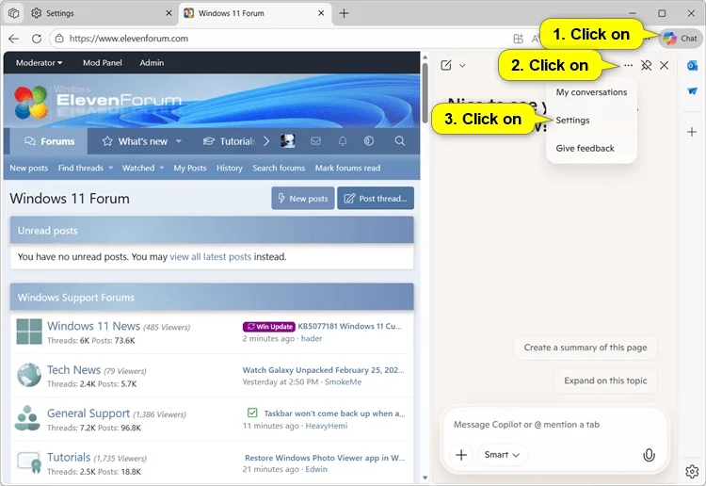Add an app with sidebar plus
The image size is (706, 486).
(692, 132)
